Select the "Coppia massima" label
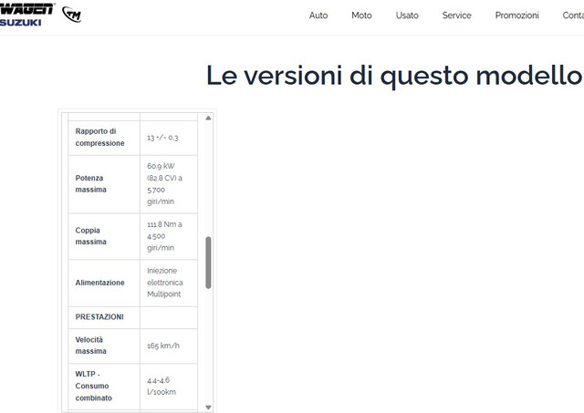Viewport: 584px width, 413px height. click(91, 236)
